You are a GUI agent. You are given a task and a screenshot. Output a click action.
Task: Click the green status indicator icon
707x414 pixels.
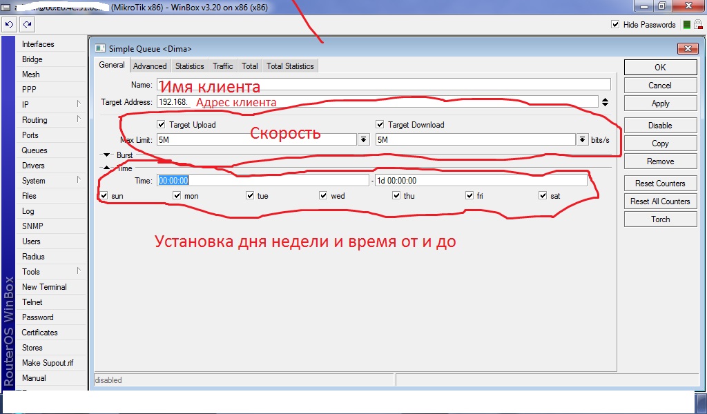(x=687, y=25)
